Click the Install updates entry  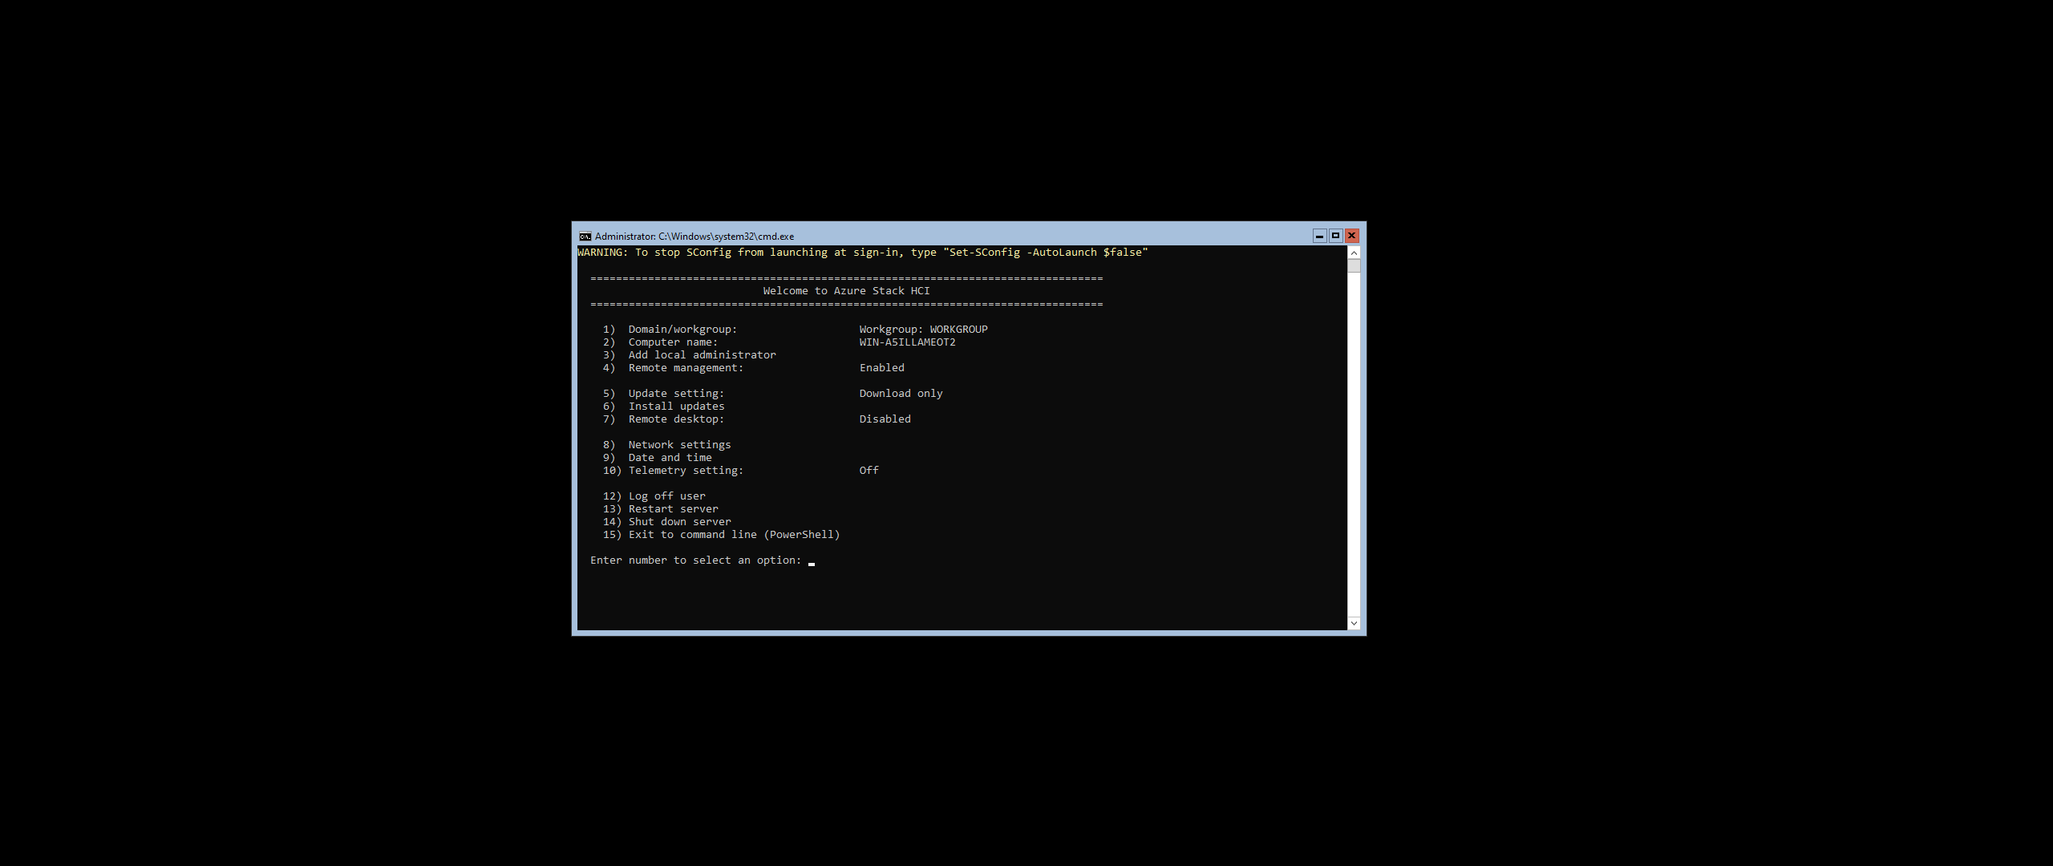coord(675,407)
